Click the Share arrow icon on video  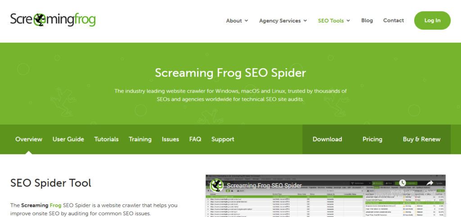[x=430, y=183]
